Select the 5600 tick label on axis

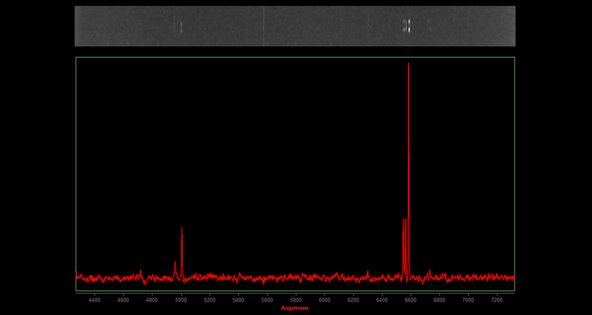click(267, 300)
